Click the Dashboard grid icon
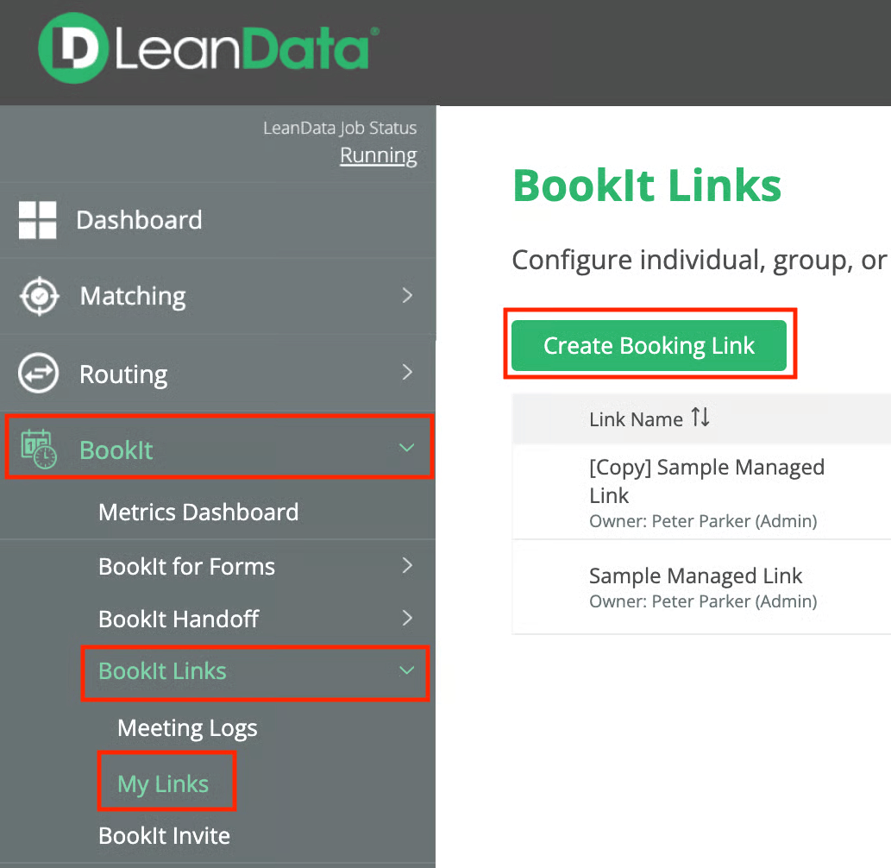The width and height of the screenshot is (891, 868). [37, 220]
